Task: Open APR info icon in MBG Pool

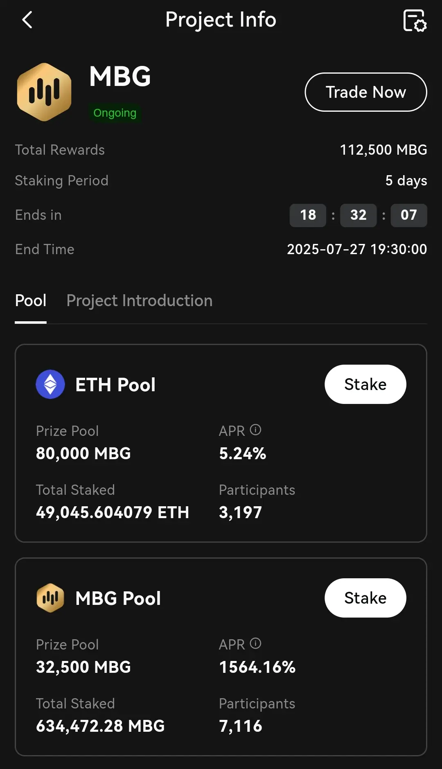Action: (x=255, y=643)
